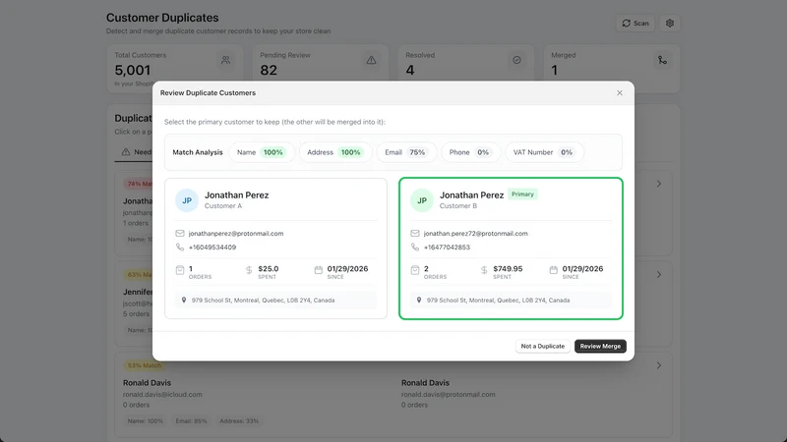Viewport: 787px width, 442px height.
Task: Click Ronald Davis Email: 85% chip
Action: click(x=191, y=421)
